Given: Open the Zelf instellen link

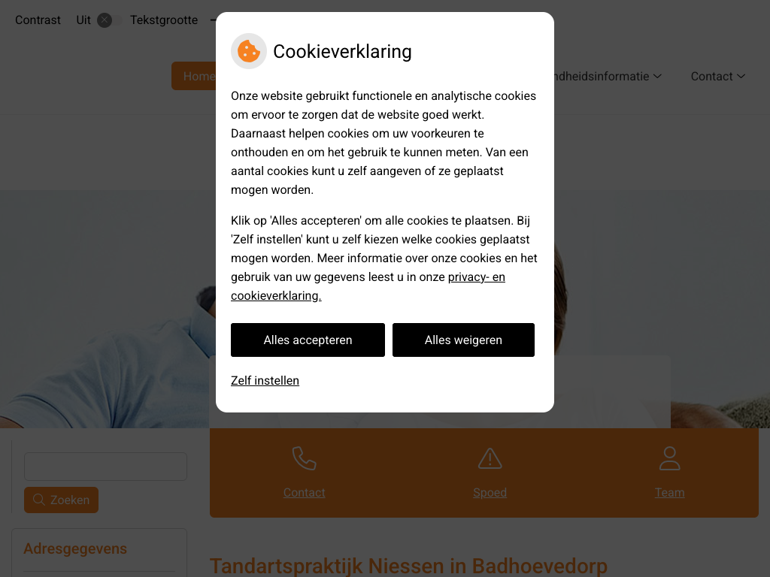Looking at the screenshot, I should click(x=265, y=381).
